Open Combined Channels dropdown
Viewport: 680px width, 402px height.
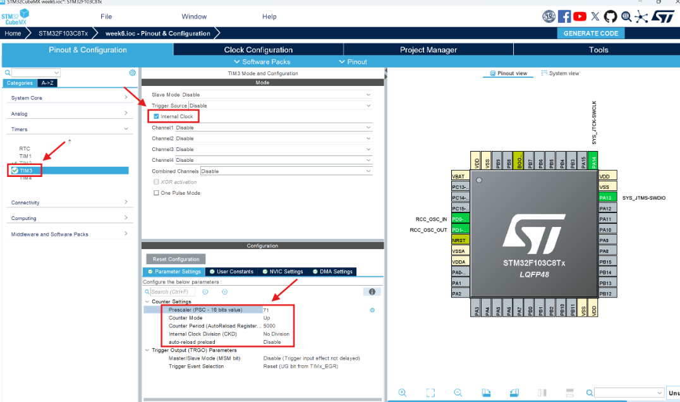(286, 171)
